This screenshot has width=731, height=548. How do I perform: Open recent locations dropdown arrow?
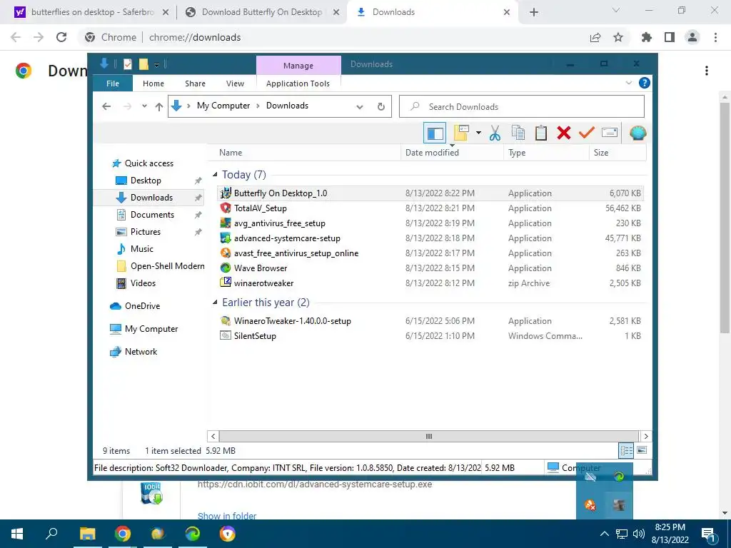[x=144, y=106]
